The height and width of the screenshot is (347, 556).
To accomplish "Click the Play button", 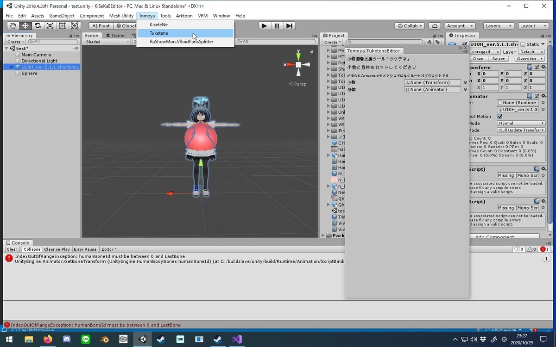I will point(264,26).
